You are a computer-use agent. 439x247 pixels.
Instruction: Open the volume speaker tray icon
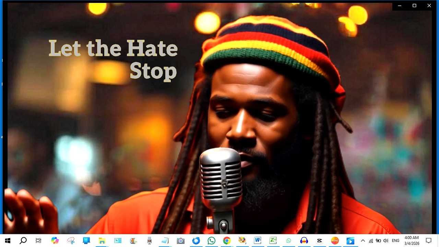386,240
